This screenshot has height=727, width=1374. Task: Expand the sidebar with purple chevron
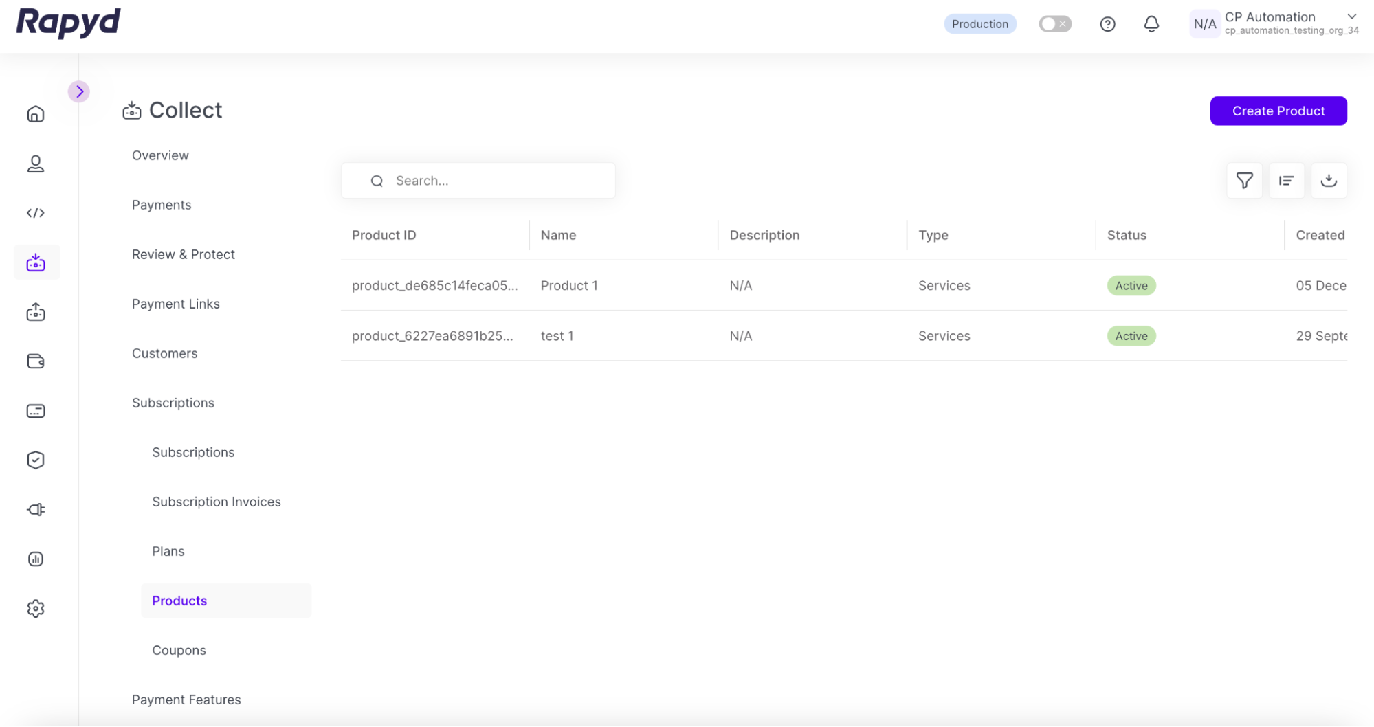79,91
